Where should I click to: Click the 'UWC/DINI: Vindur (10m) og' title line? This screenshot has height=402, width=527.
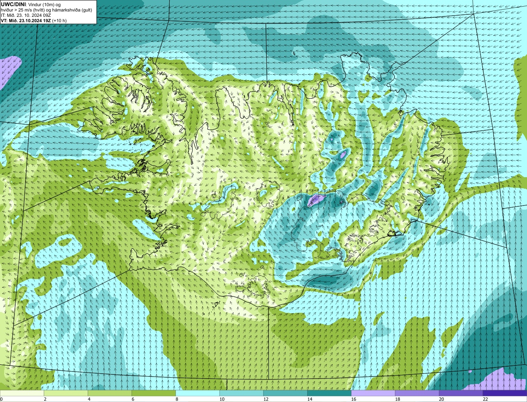pyautogui.click(x=31, y=4)
